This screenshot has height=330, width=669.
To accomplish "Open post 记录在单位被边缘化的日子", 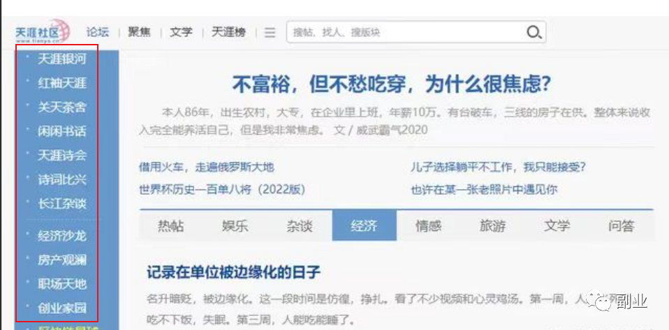I will tap(234, 272).
